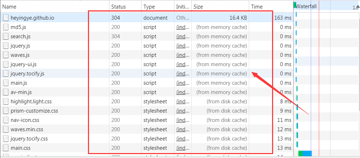Click the file icon beside highlight.light.css

(5, 102)
